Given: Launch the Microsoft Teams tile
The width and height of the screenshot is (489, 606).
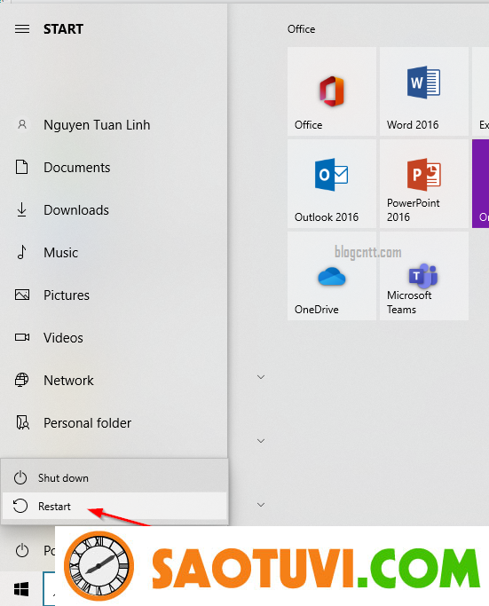Looking at the screenshot, I should (x=424, y=276).
